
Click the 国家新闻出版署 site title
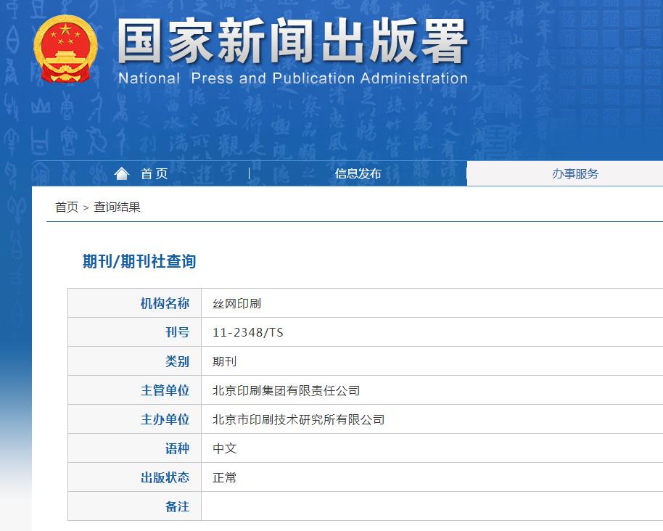(292, 41)
